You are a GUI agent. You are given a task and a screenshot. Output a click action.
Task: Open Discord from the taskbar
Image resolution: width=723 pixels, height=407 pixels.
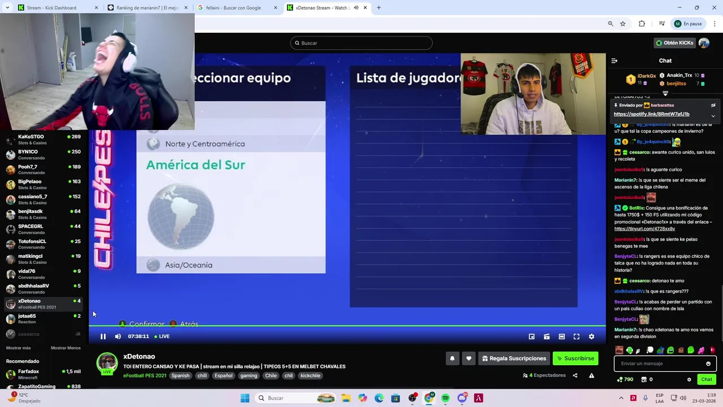point(462,398)
